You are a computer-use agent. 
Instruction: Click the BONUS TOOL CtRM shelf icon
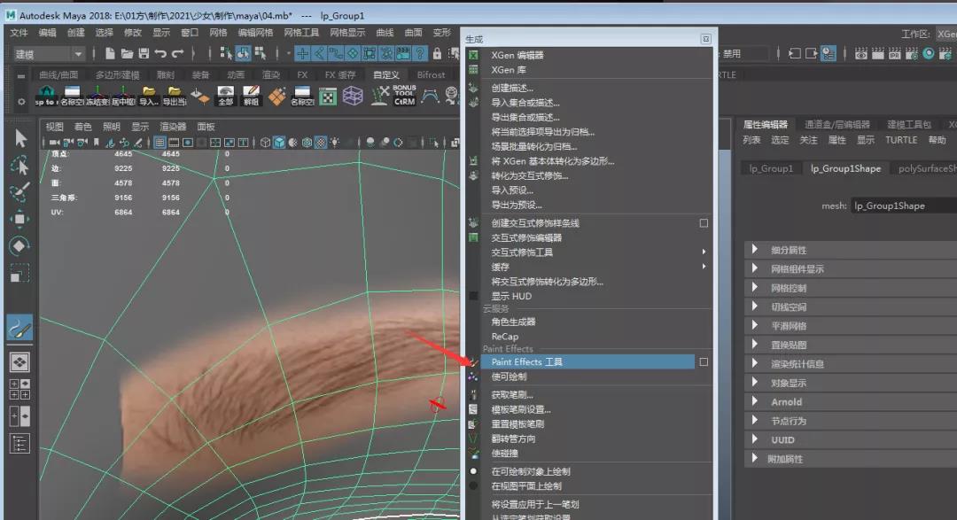(x=405, y=96)
